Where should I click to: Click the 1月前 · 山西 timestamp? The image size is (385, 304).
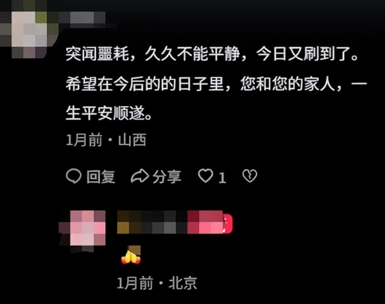106,140
